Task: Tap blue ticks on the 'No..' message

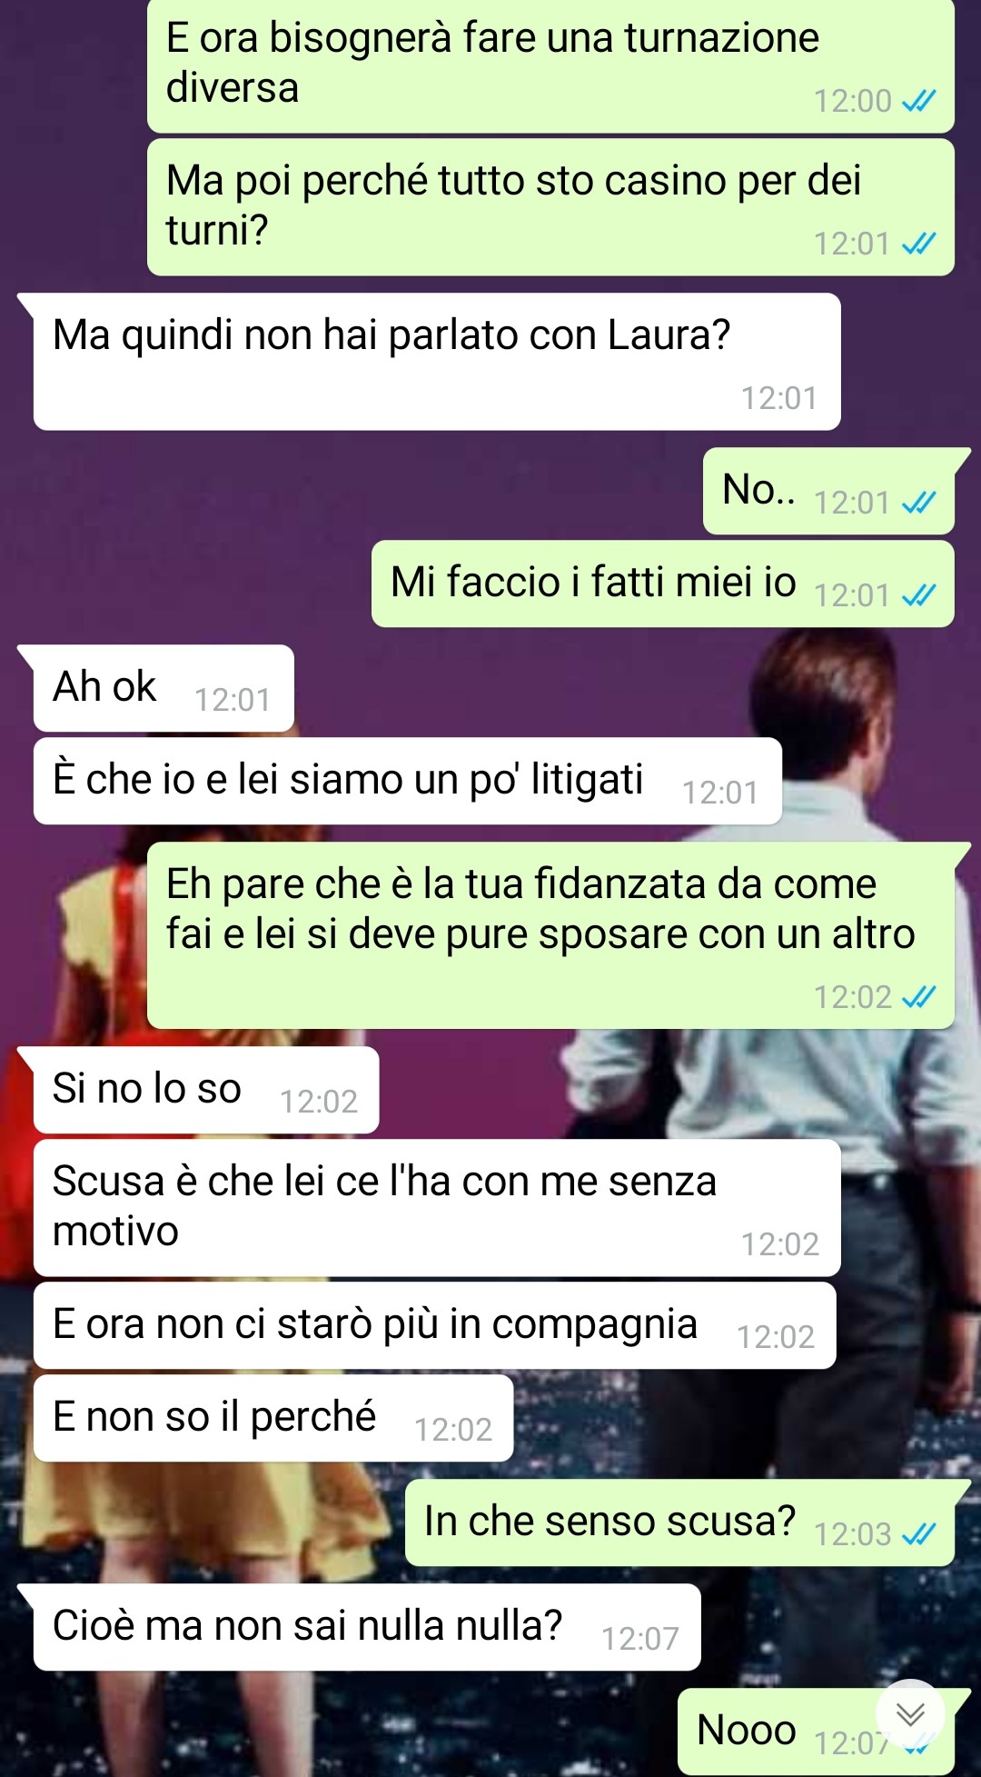Action: coord(918,503)
